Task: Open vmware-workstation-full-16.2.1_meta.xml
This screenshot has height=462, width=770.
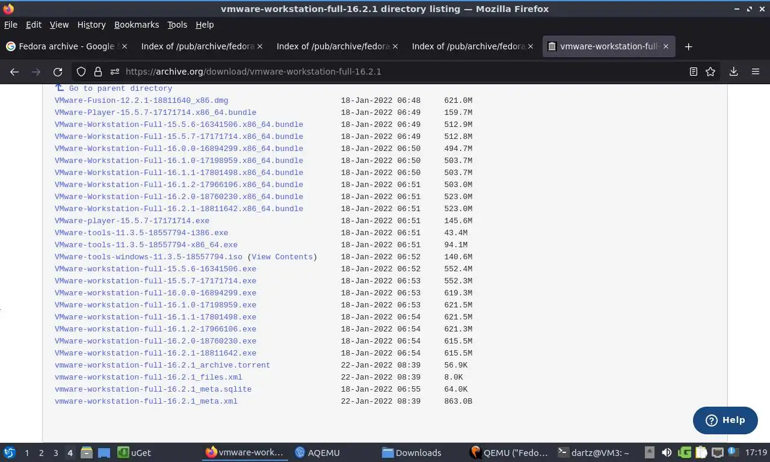Action: [x=146, y=401]
